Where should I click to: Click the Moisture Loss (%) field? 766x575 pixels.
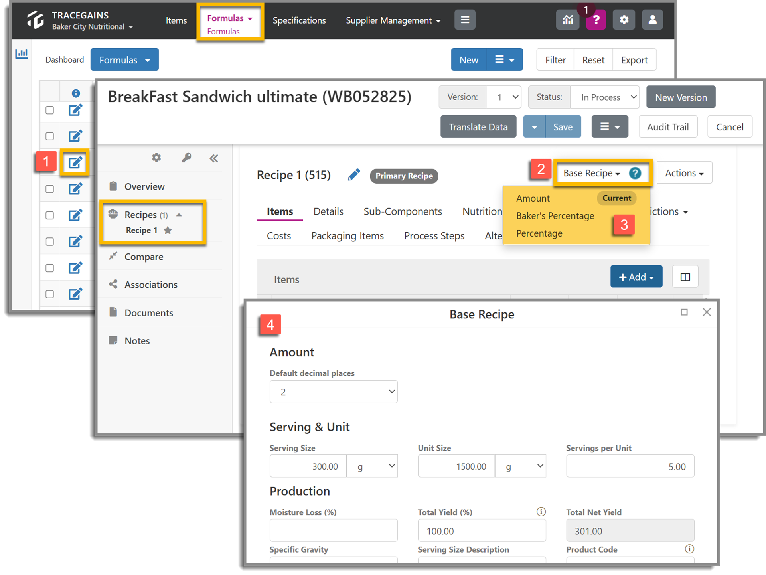[334, 530]
